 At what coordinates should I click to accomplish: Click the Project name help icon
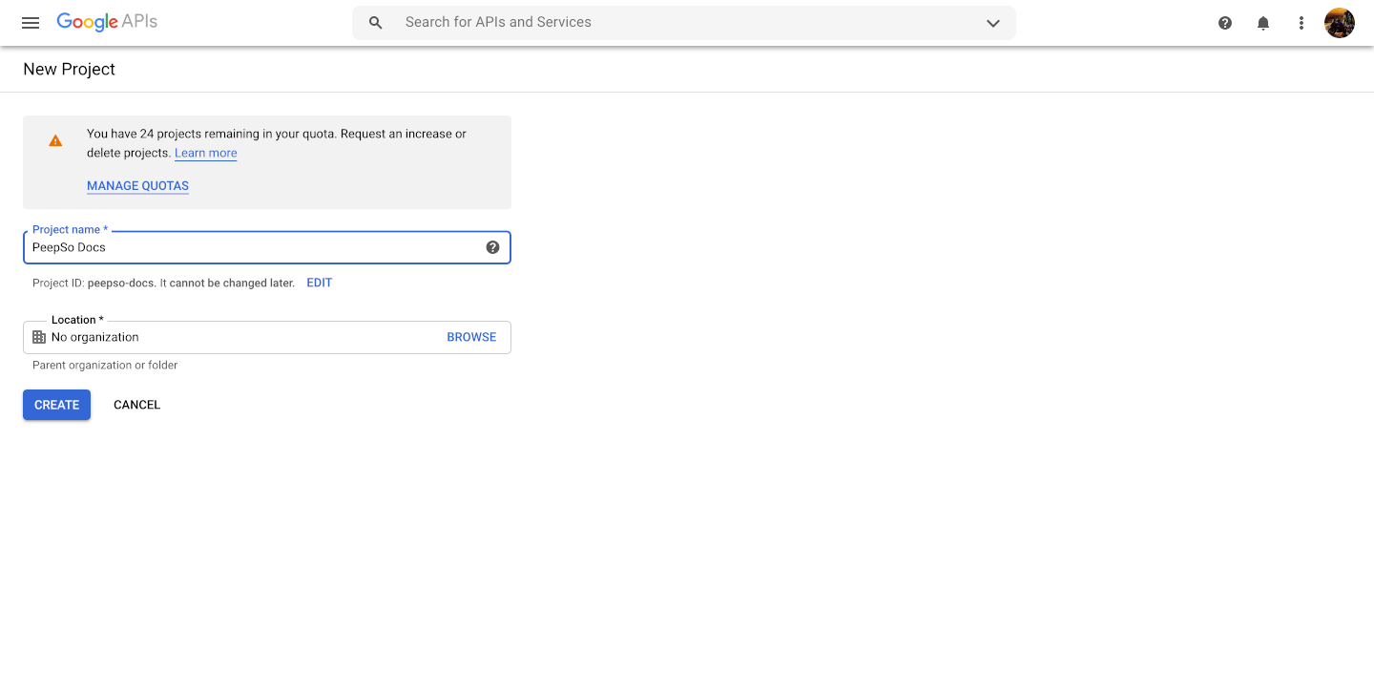pos(492,247)
